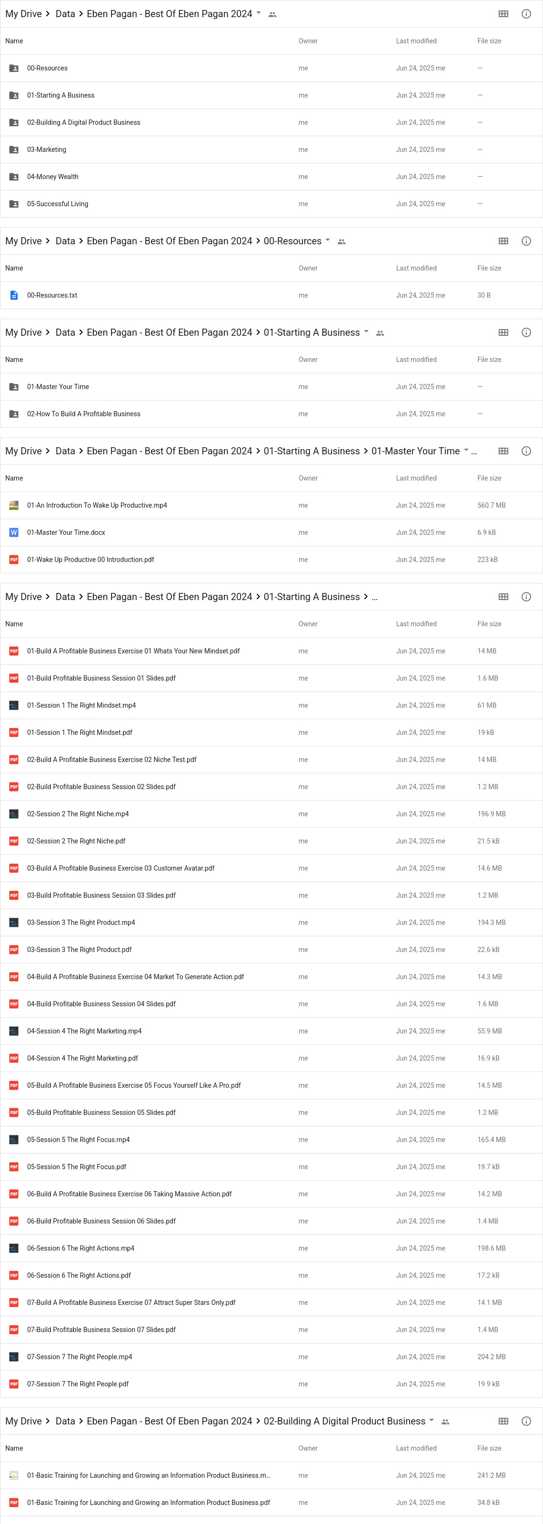The image size is (543, 1524).
Task: Click Data breadcrumb in the 00-Resources header
Action: [65, 241]
